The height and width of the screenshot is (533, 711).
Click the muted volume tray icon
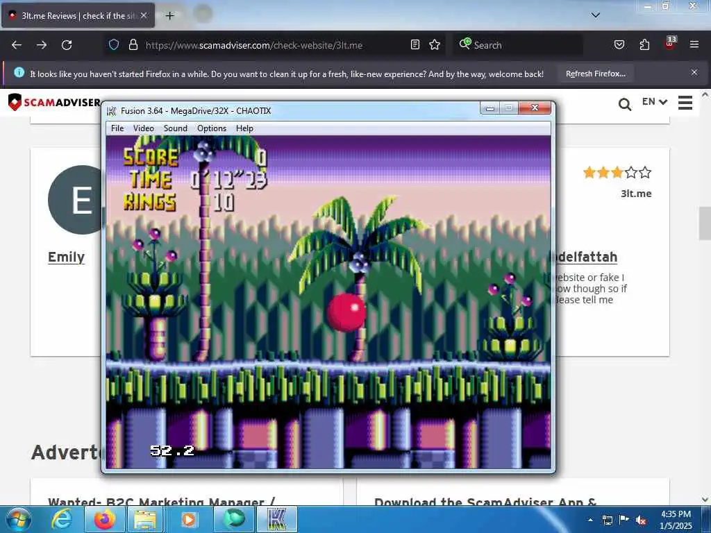[641, 521]
